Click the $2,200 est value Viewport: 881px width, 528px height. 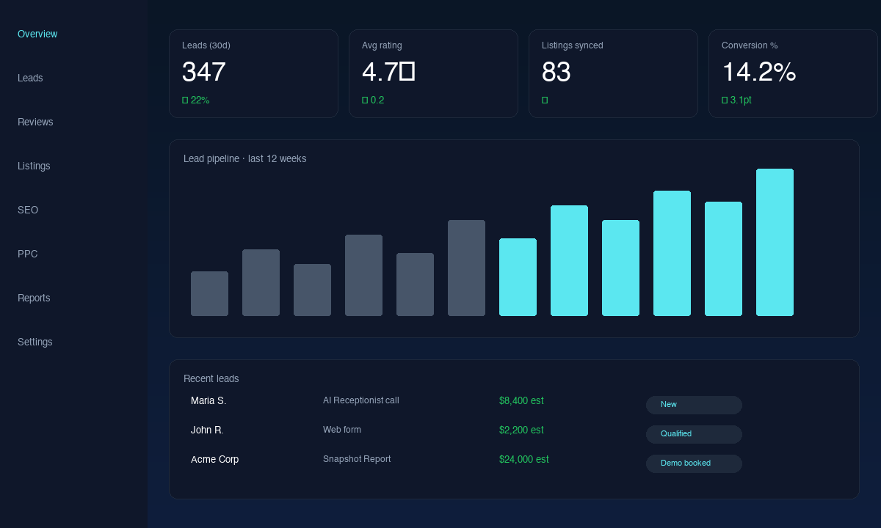[x=521, y=430]
